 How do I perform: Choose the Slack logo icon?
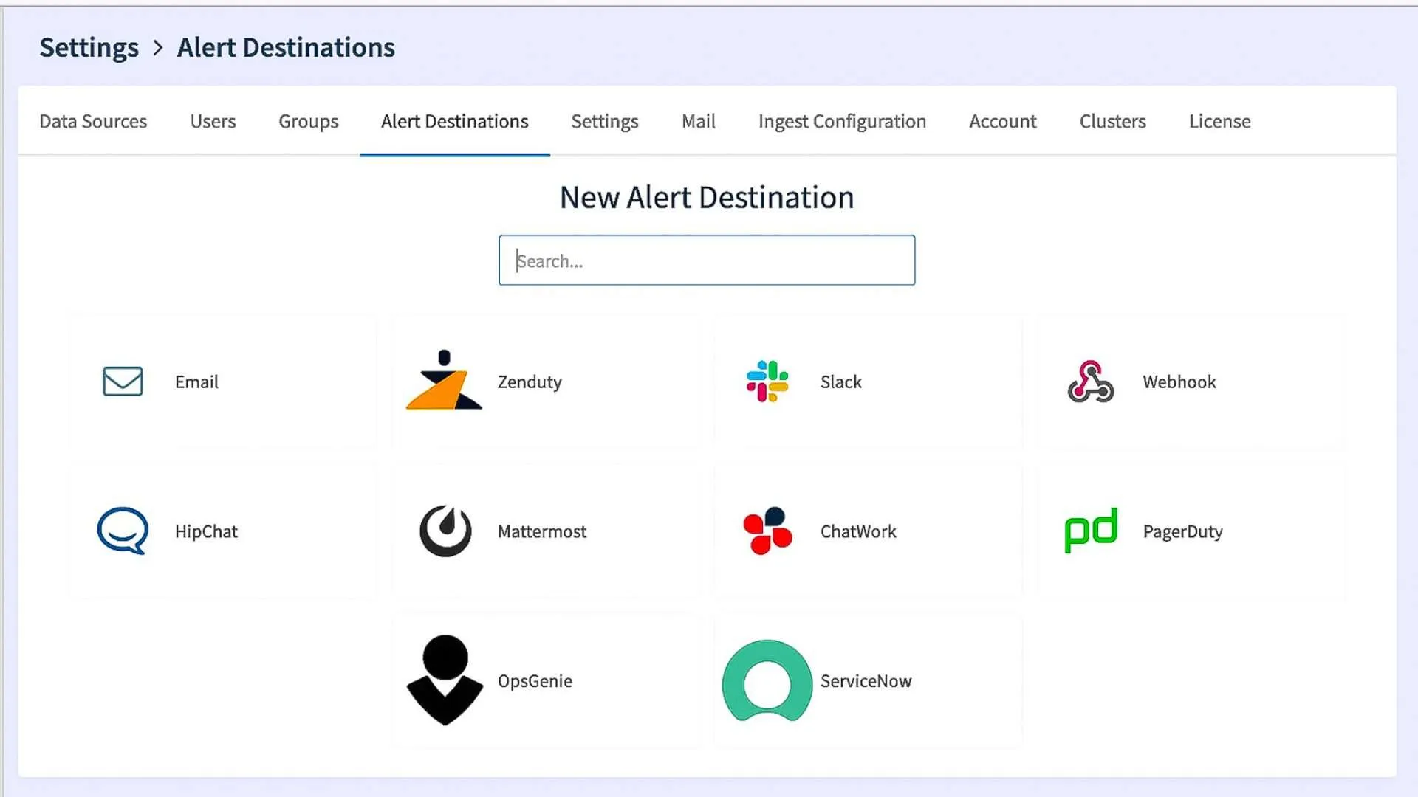tap(767, 382)
